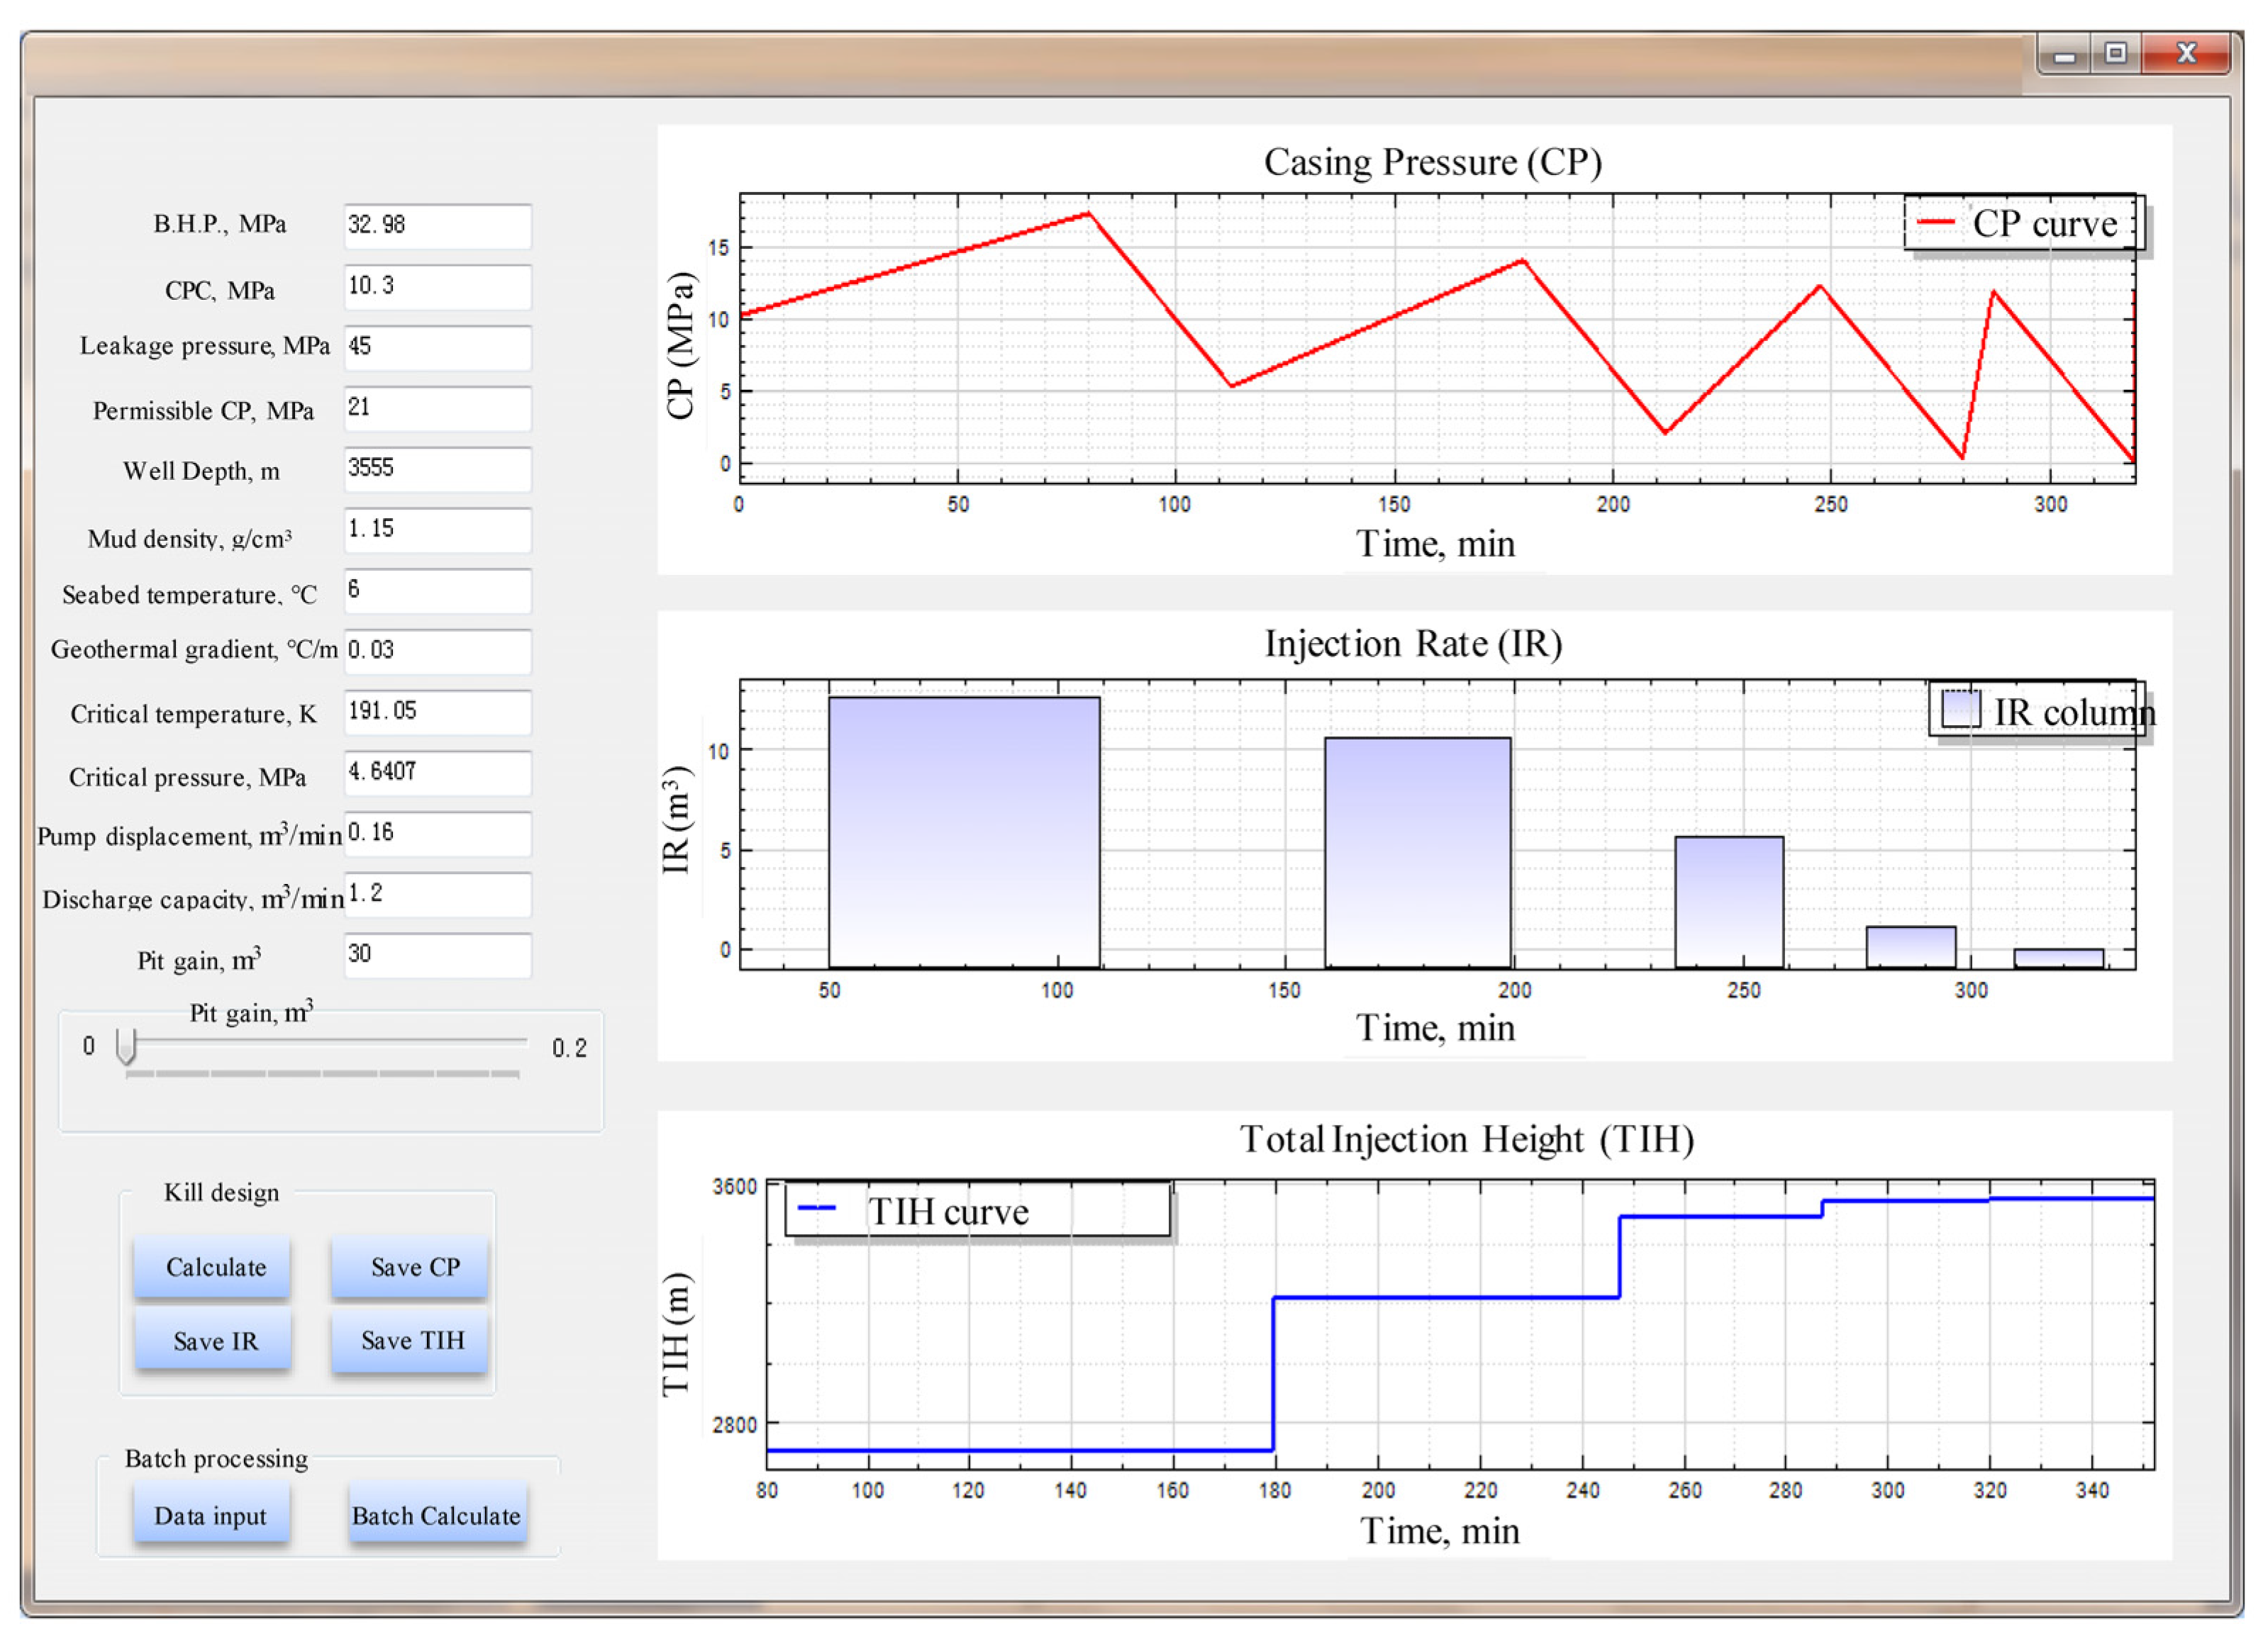Focus the B.H.P. input field
Screen dimensions: 2268x1646
point(437,226)
